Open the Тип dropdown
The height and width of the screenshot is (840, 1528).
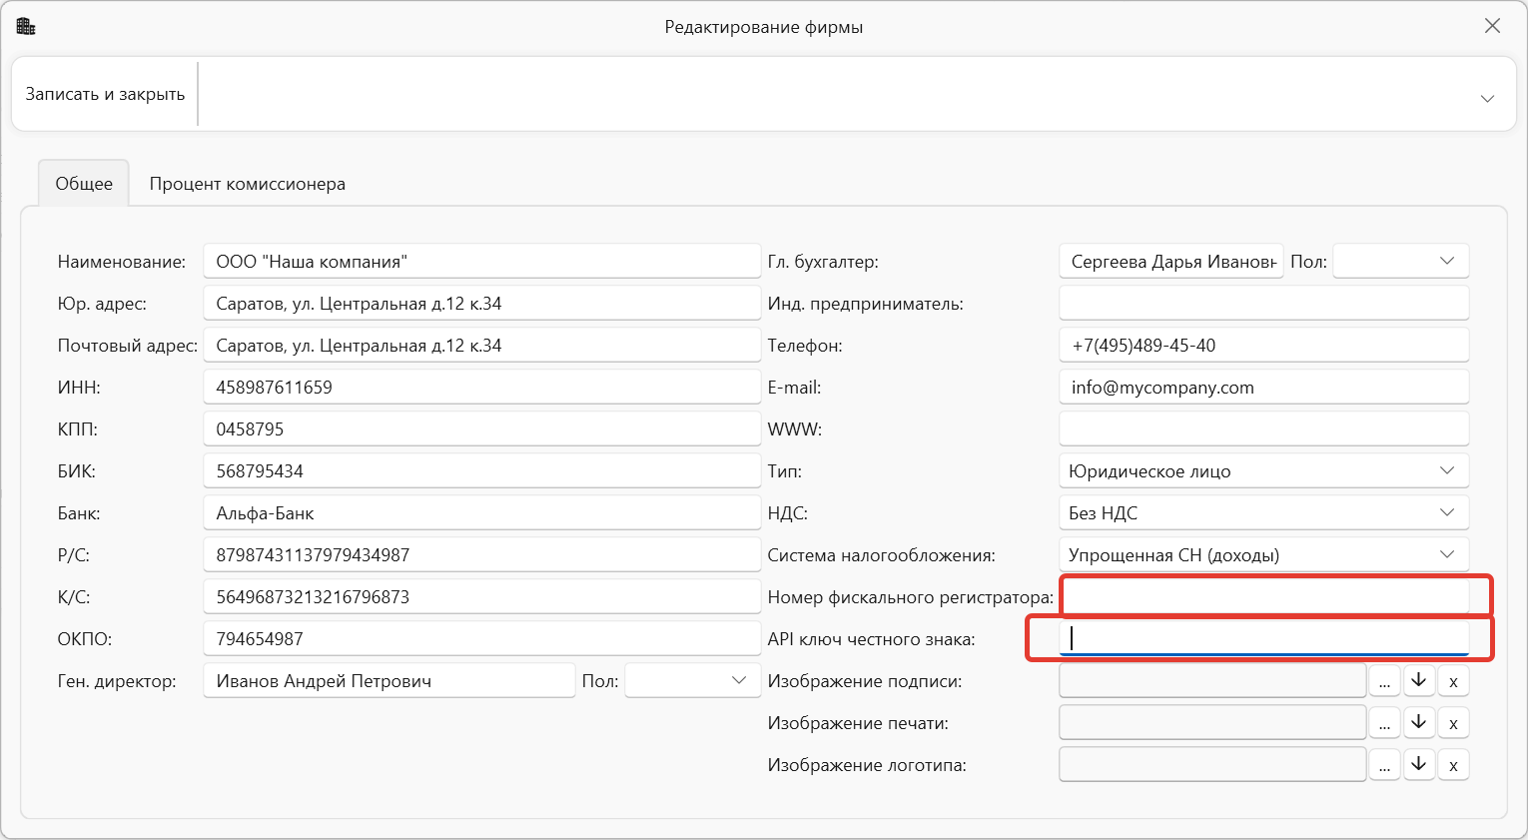pyautogui.click(x=1263, y=470)
